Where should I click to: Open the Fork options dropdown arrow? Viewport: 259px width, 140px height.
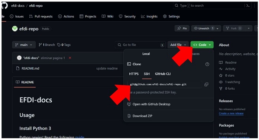[249, 29]
